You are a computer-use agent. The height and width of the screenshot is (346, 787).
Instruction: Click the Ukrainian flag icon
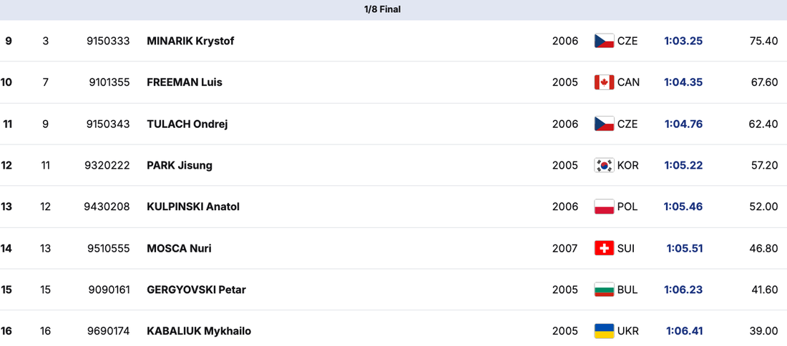click(604, 331)
